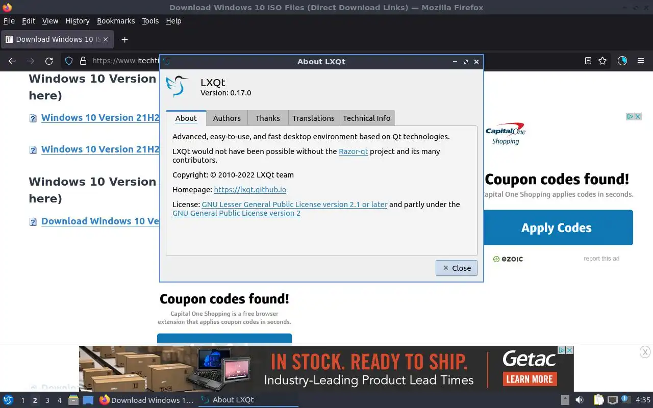Open the Translations tab
Viewport: 653px width, 408px height.
point(313,118)
